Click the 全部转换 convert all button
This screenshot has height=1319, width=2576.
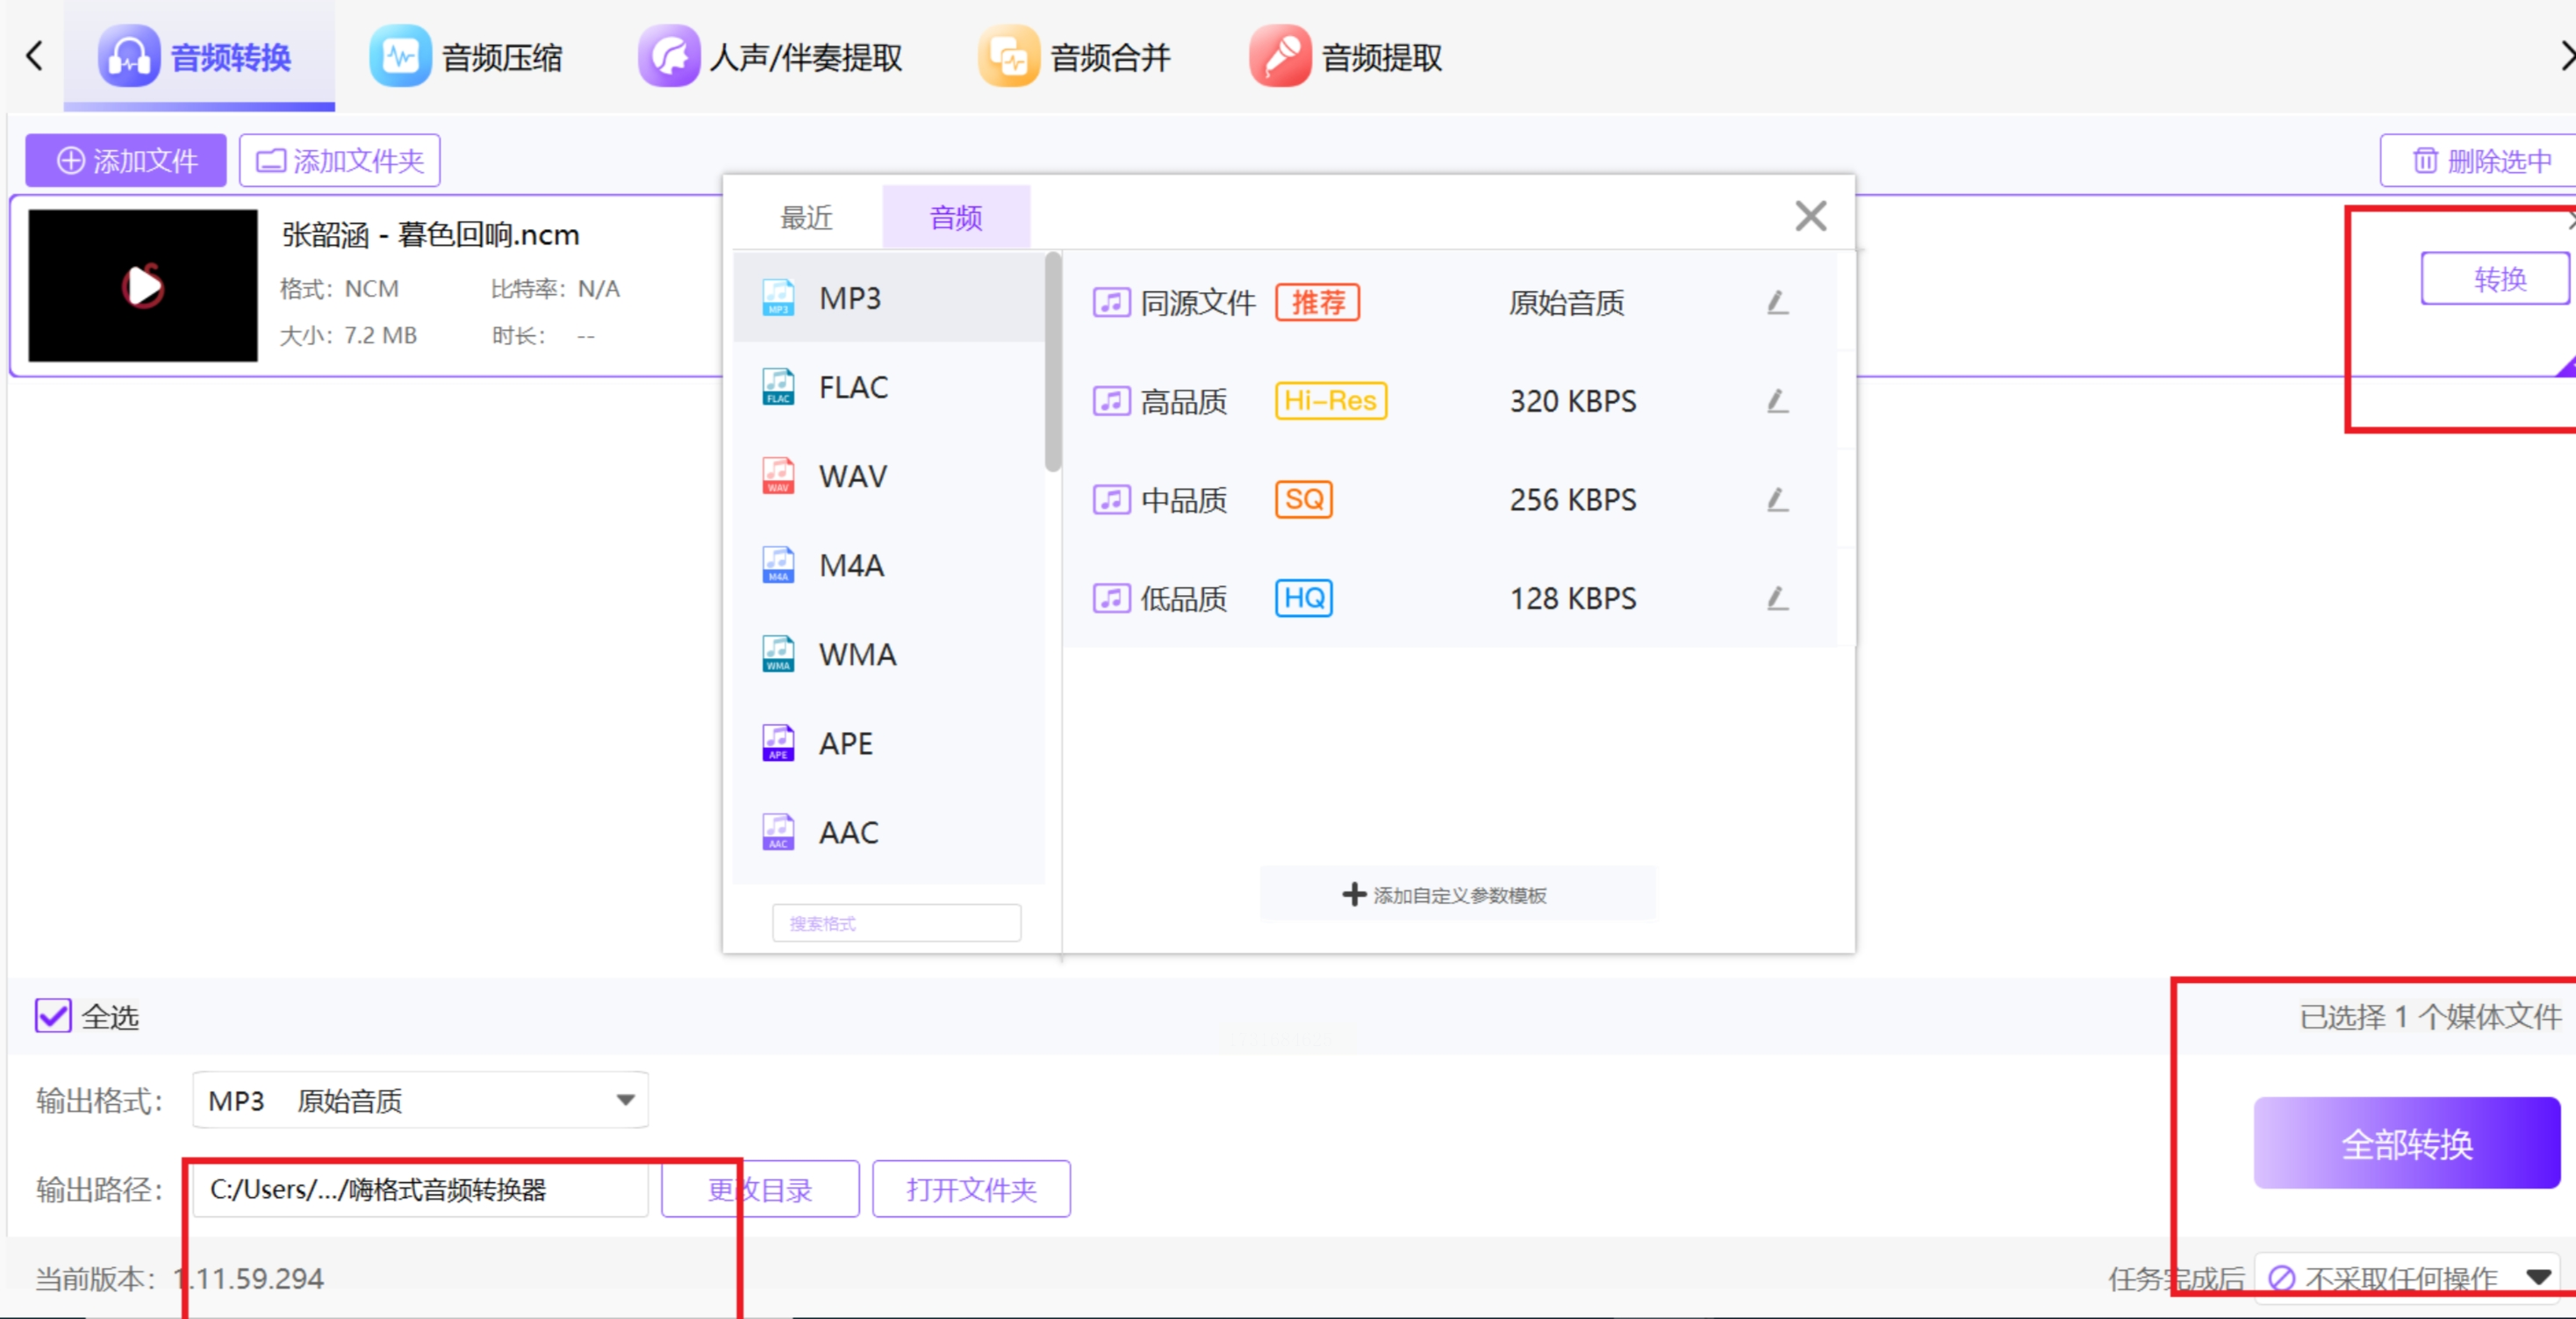pyautogui.click(x=2407, y=1143)
